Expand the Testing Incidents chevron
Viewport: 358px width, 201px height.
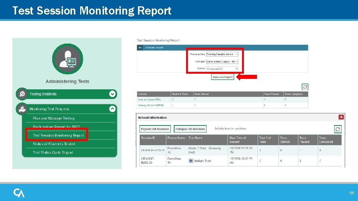click(112, 94)
